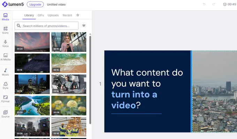Click the redo arrow icon

pos(214,5)
